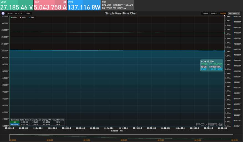Click the 00:15:00 mark on the overview timeline
The image size is (243, 142).
(x=124, y=140)
